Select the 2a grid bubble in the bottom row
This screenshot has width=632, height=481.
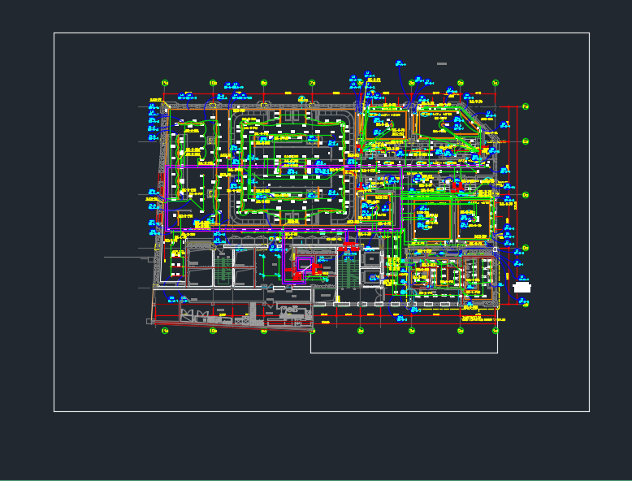[461, 331]
